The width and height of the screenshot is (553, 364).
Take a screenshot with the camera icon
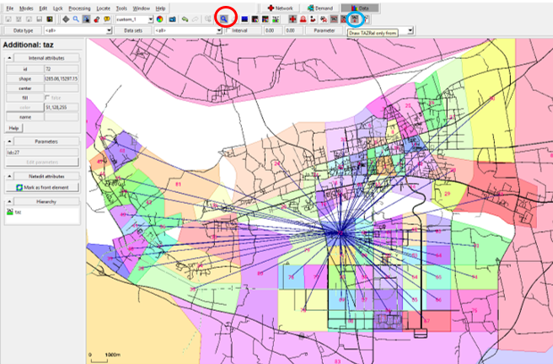click(171, 18)
